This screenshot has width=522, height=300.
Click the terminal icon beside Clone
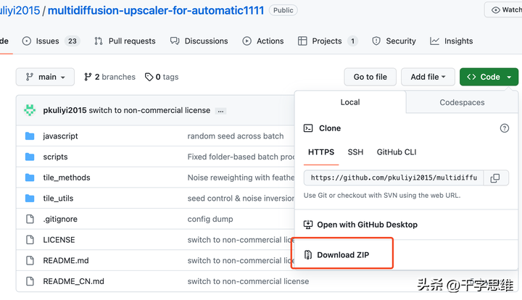(x=308, y=128)
